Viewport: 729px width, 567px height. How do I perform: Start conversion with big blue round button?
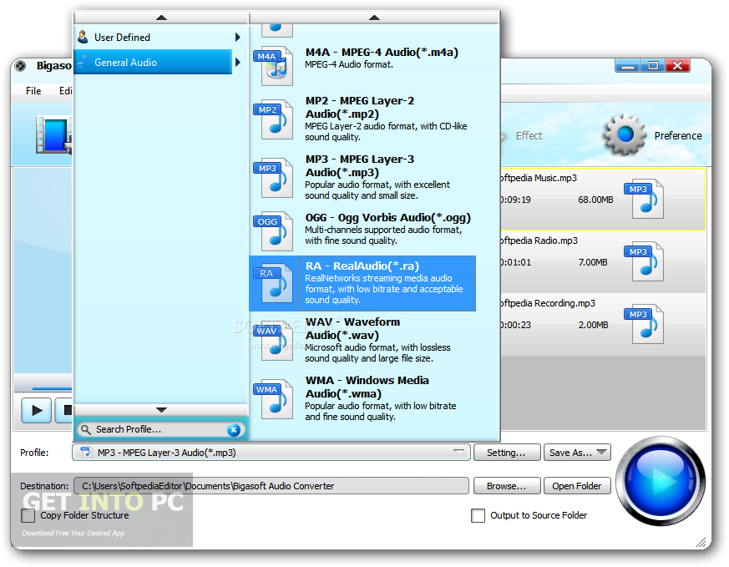[661, 481]
